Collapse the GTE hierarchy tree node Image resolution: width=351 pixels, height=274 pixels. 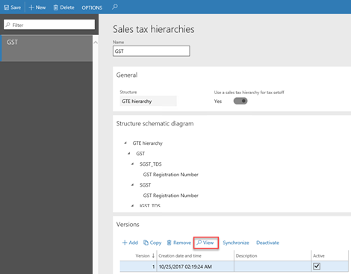click(125, 143)
